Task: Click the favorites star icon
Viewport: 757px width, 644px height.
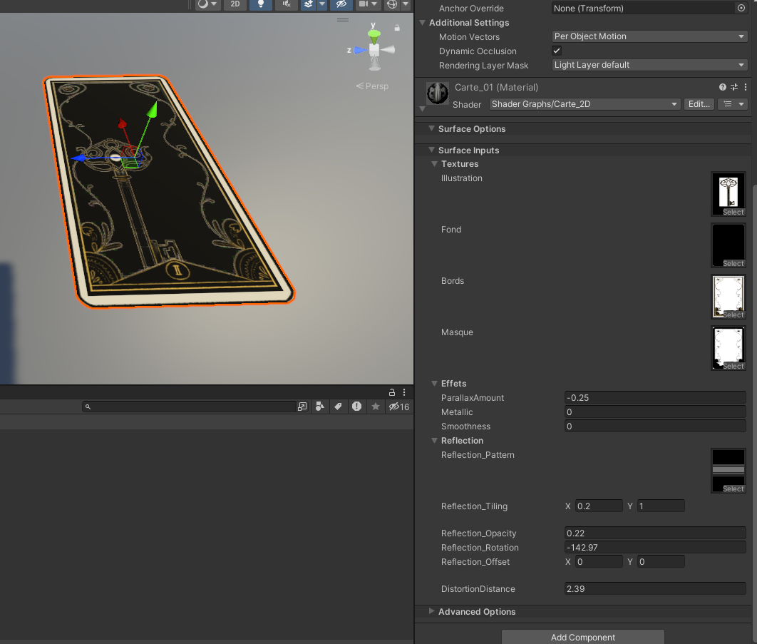Action: click(x=375, y=407)
